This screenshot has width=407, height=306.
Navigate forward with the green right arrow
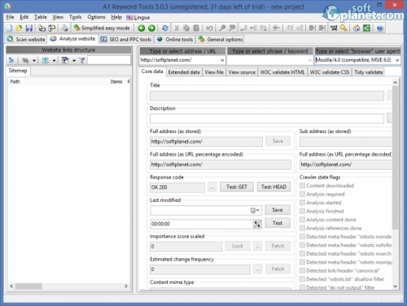(x=151, y=28)
